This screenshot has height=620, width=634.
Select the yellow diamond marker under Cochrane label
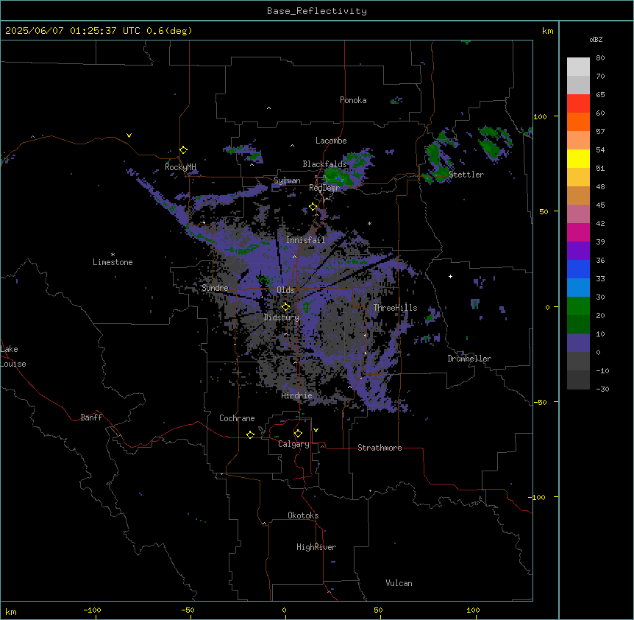coord(250,434)
